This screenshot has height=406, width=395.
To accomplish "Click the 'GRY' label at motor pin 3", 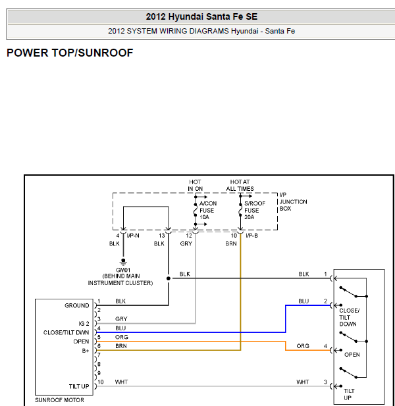I will (121, 319).
